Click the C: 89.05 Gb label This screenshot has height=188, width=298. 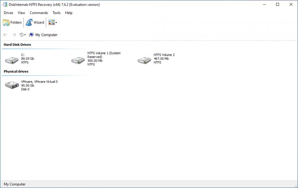pyautogui.click(x=27, y=58)
